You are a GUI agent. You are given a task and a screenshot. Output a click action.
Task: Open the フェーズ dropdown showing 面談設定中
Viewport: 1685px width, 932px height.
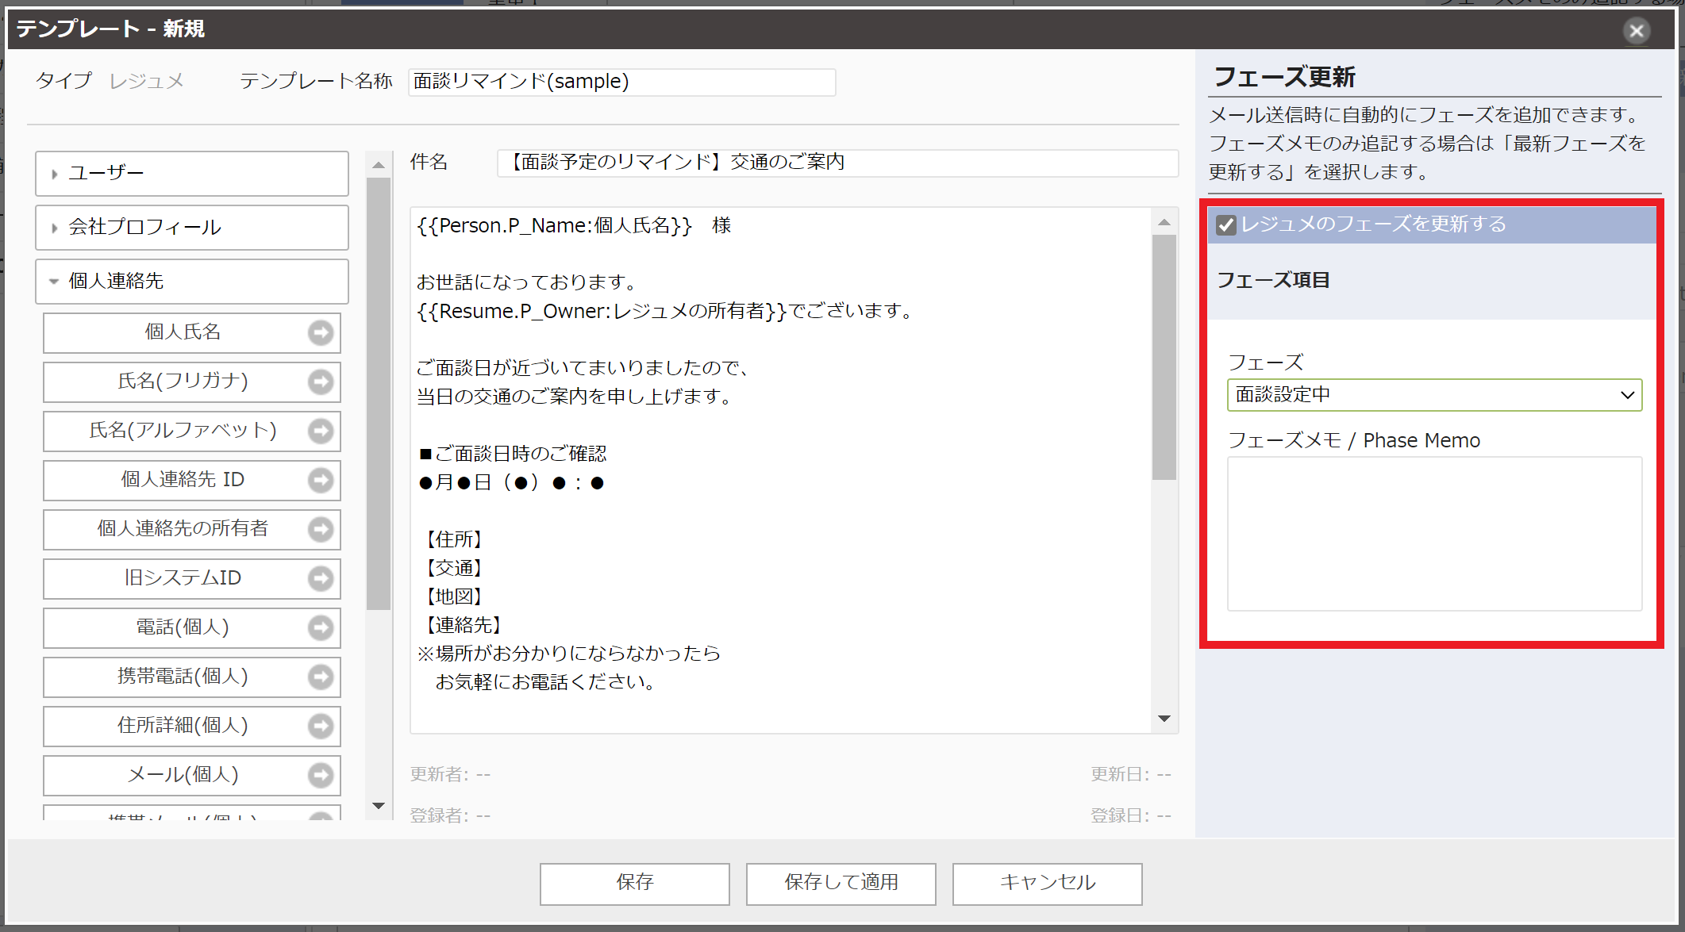pos(1433,394)
